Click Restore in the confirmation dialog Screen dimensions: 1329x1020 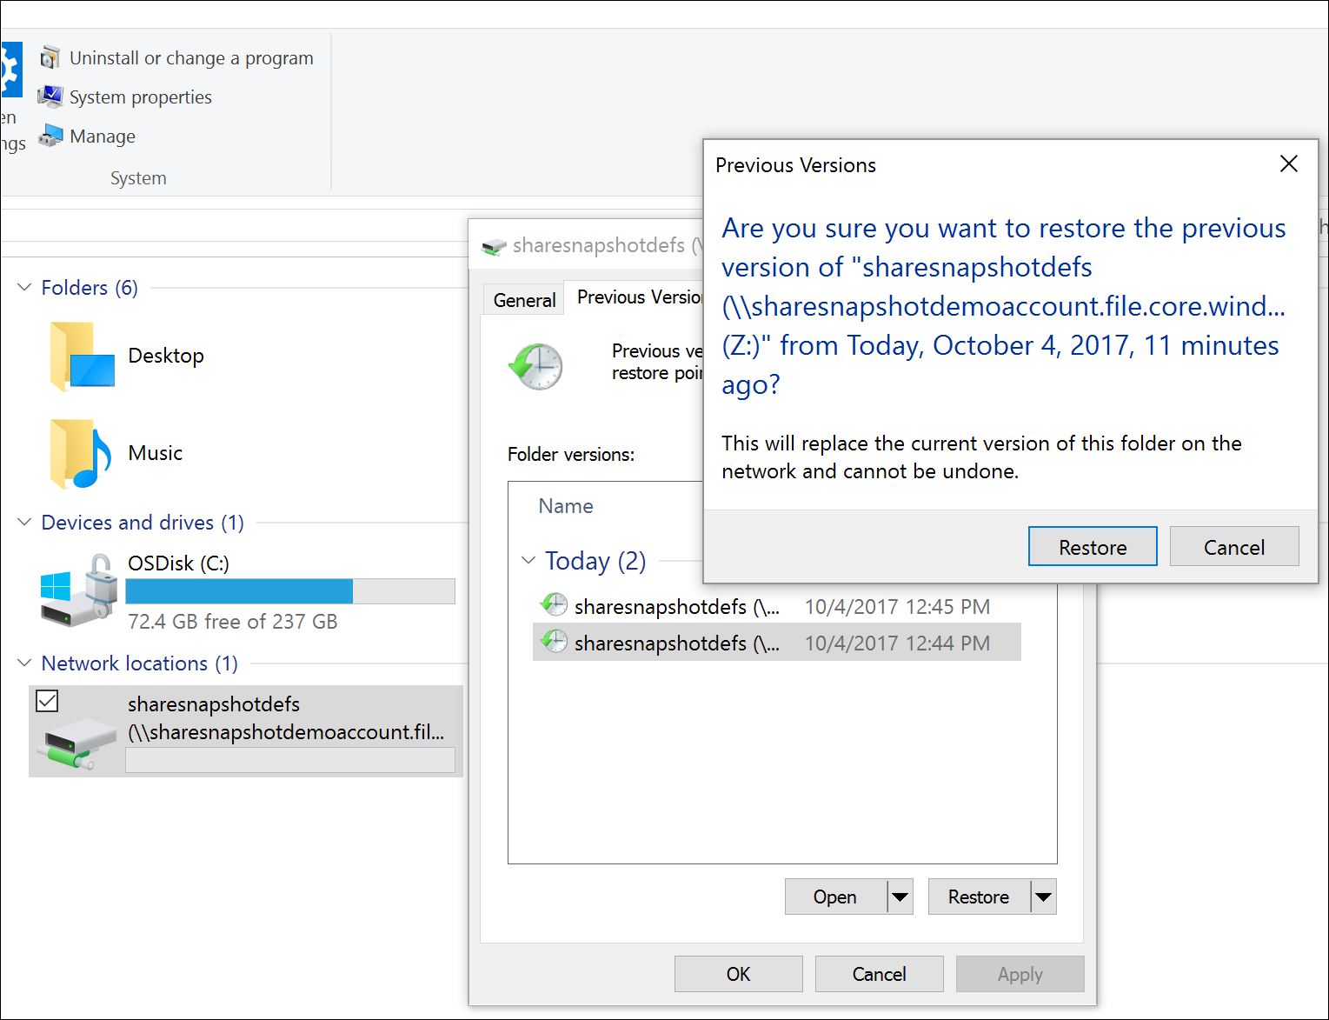click(1092, 546)
